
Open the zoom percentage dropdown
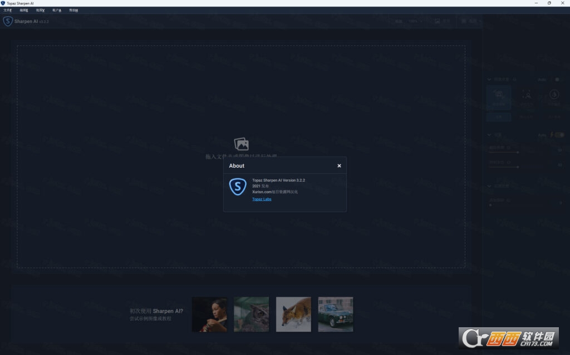415,22
